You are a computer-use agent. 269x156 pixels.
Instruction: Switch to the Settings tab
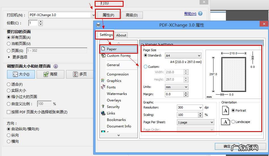click(x=106, y=35)
